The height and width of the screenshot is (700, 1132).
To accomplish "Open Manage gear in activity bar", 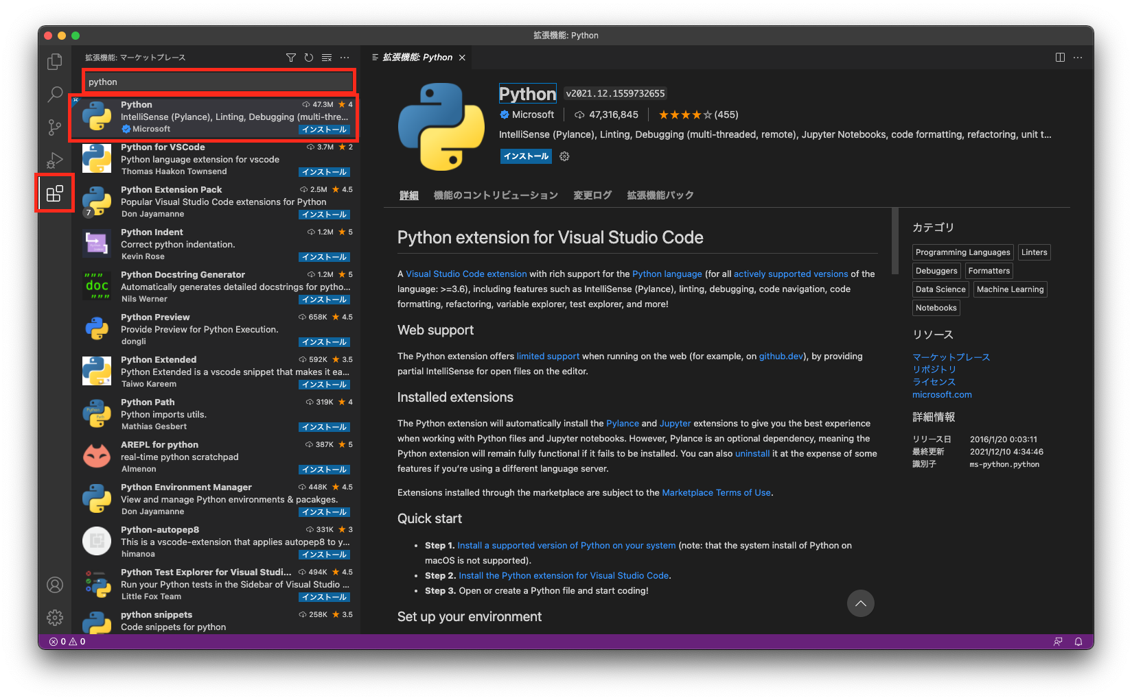I will 55,618.
